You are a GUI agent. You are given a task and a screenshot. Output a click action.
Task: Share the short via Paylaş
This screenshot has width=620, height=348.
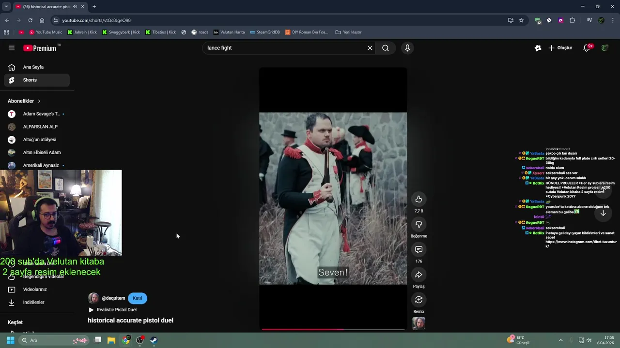418,275
